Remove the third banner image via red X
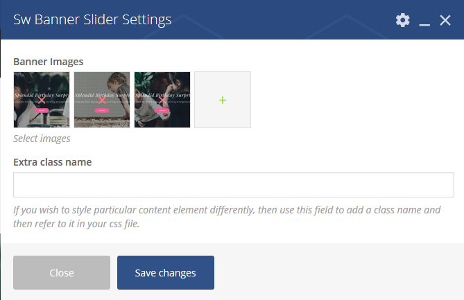This screenshot has width=464, height=300. 162,100
